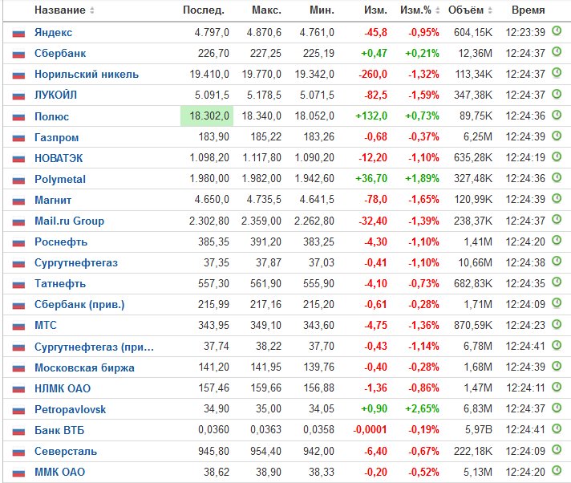The height and width of the screenshot is (483, 571).
Task: Click the clock icon in the Татнефть row
Action: [557, 282]
